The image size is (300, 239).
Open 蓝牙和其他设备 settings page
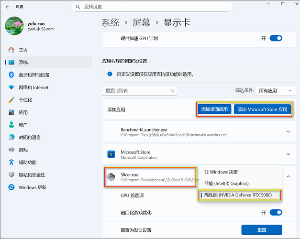click(49, 75)
